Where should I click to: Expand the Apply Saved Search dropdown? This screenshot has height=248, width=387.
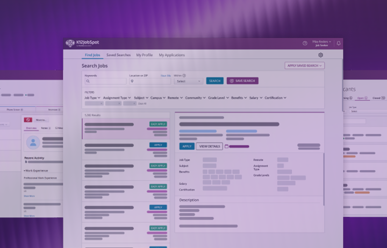coord(304,65)
